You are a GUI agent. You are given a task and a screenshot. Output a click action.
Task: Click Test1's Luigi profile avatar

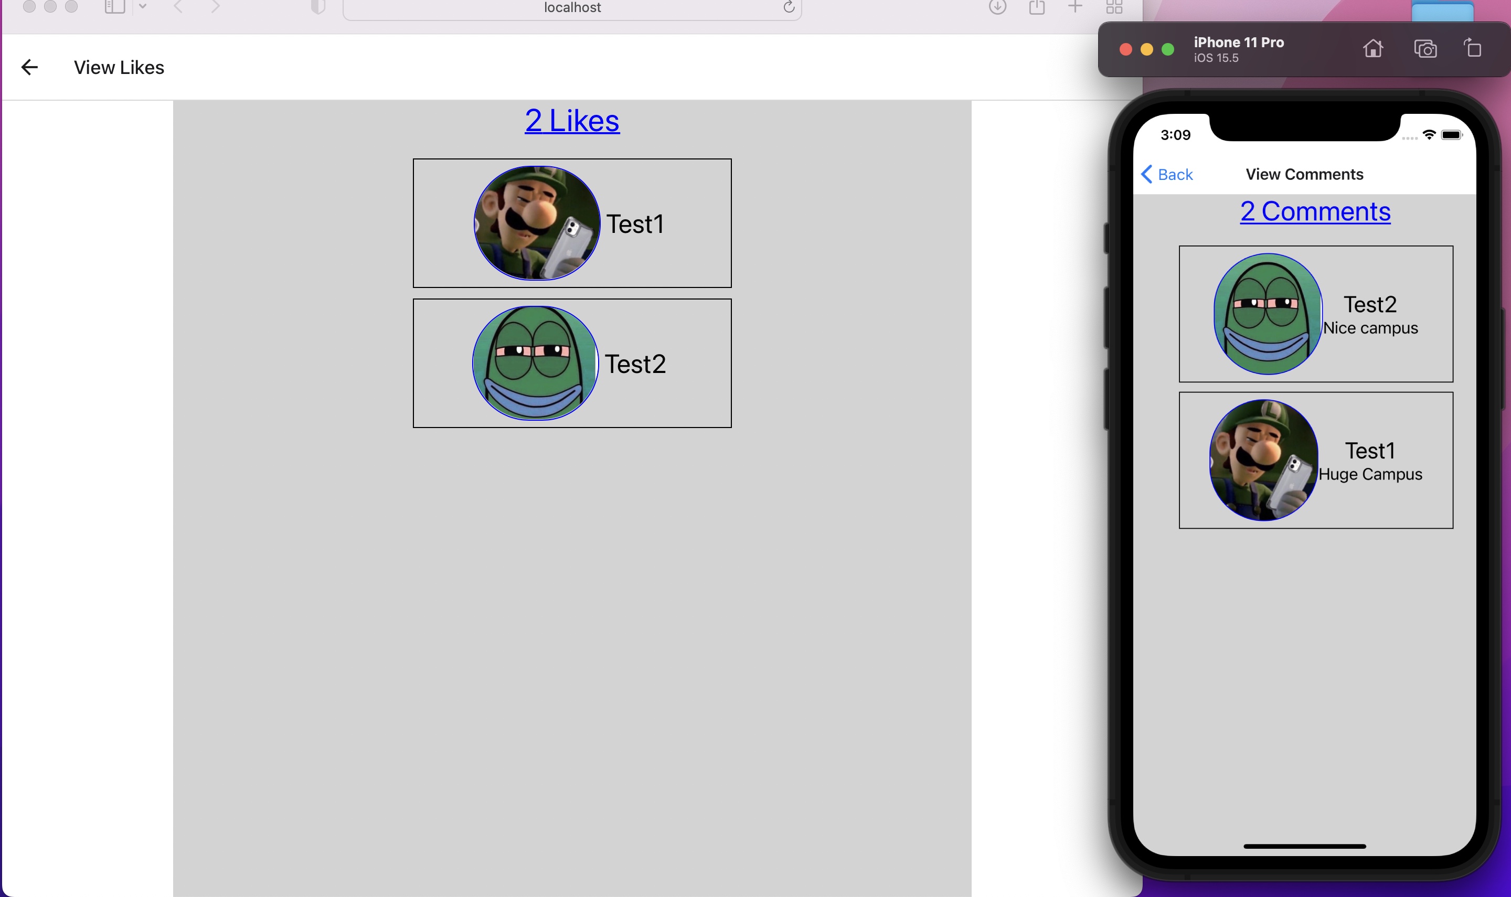point(537,223)
